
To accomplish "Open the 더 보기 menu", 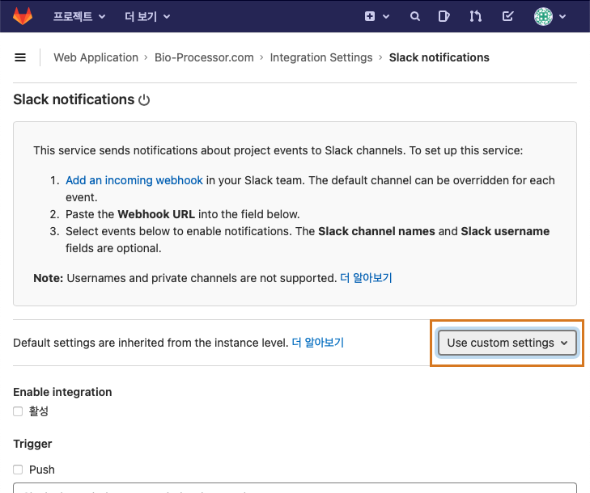I will coord(147,16).
